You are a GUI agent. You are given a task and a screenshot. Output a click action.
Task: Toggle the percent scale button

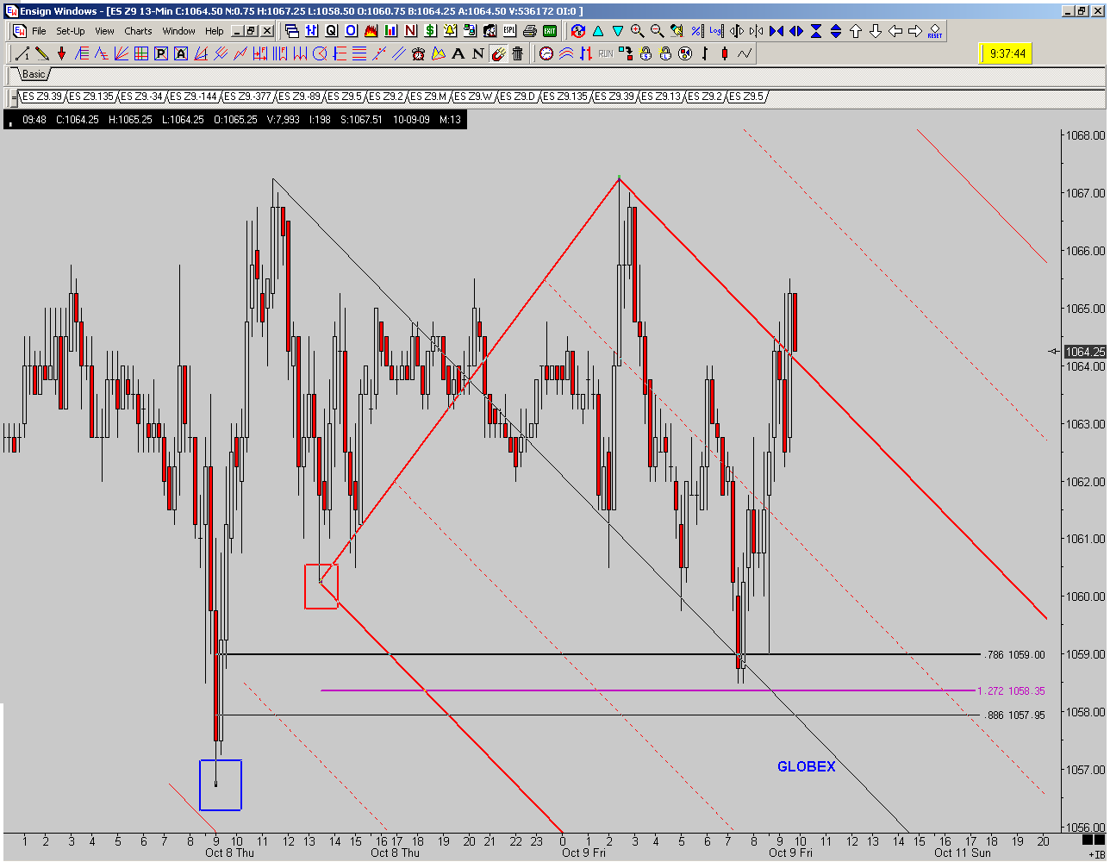pyautogui.click(x=697, y=30)
